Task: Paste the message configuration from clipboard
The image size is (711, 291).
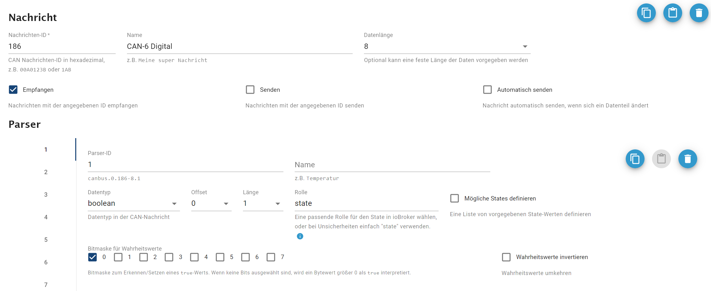Action: pyautogui.click(x=672, y=13)
